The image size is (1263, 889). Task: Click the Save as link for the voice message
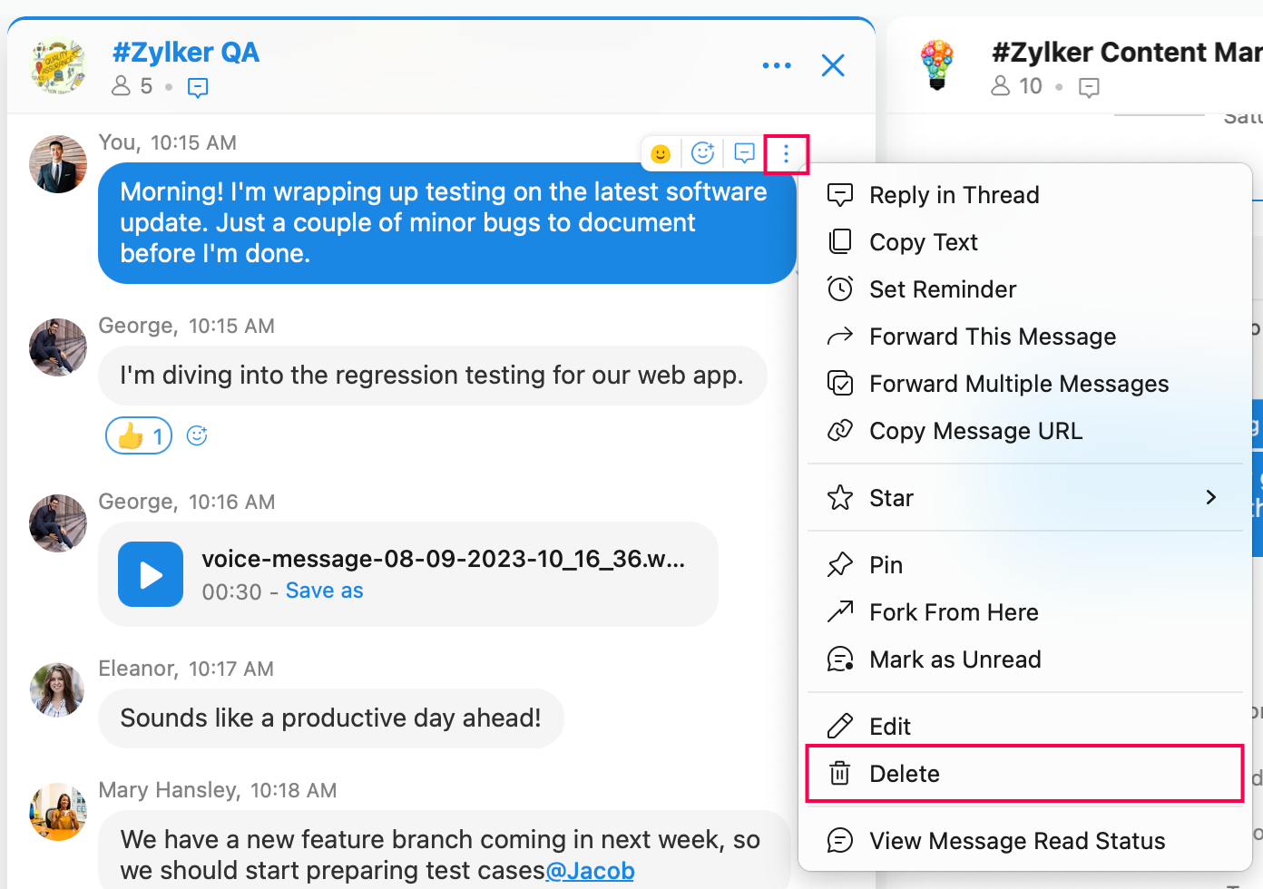[x=324, y=591]
